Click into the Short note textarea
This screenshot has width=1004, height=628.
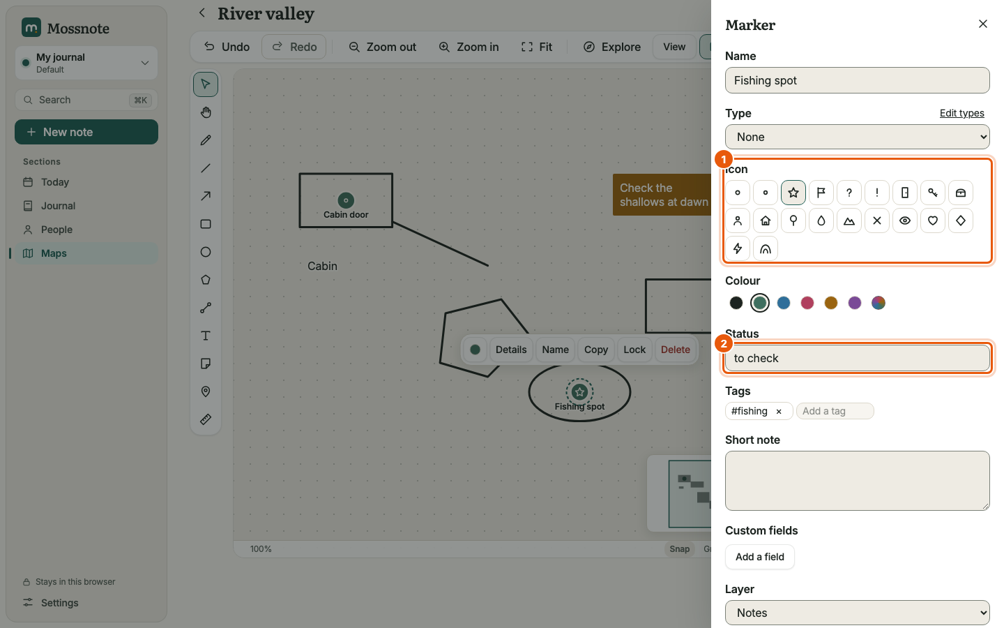(858, 481)
